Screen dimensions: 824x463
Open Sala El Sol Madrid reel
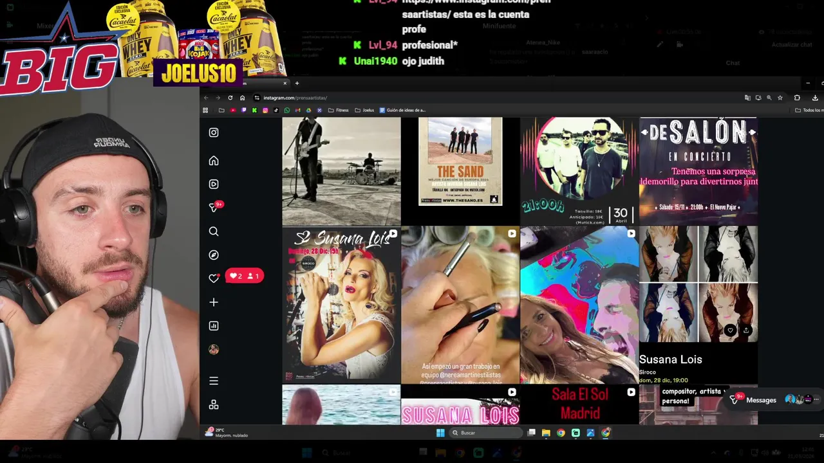579,405
